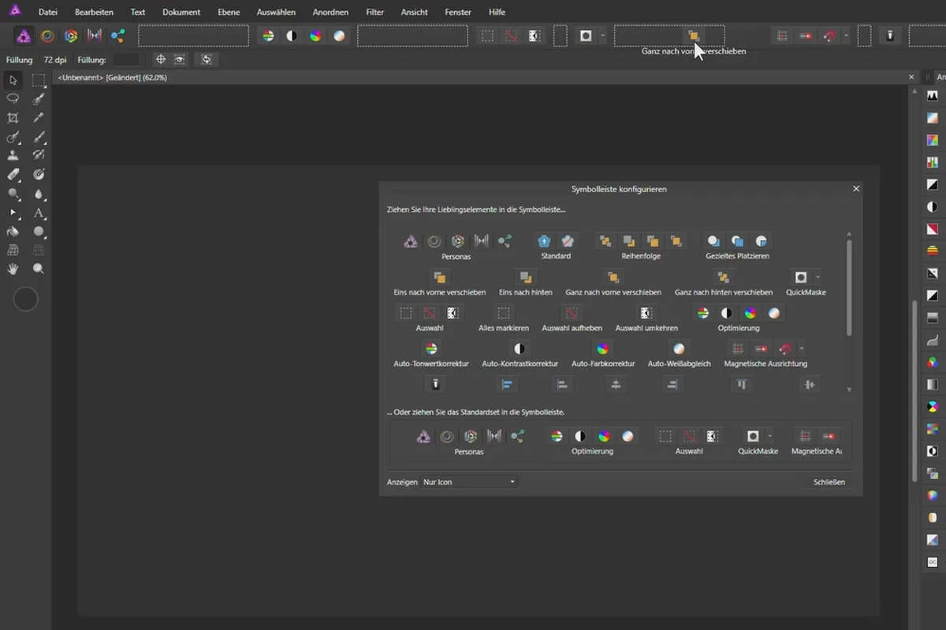Click the invert selection icon in the top toolbar
The image size is (946, 630).
[x=534, y=36]
